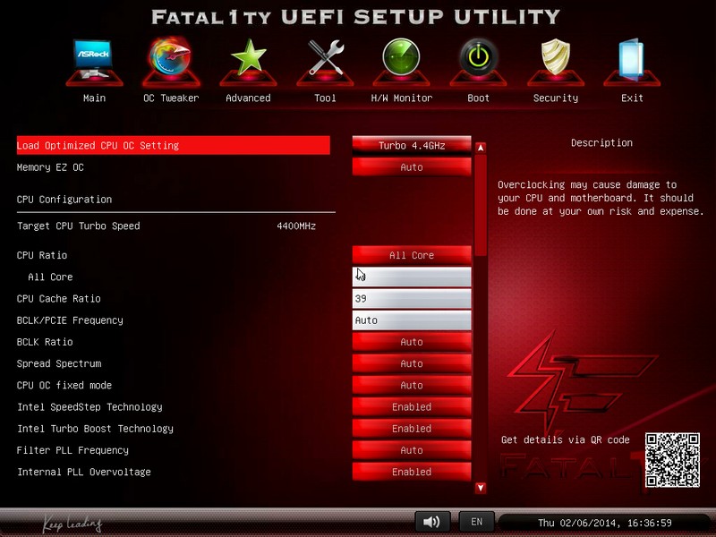The width and height of the screenshot is (716, 537).
Task: Select the indented All Core label
Action: (50, 277)
